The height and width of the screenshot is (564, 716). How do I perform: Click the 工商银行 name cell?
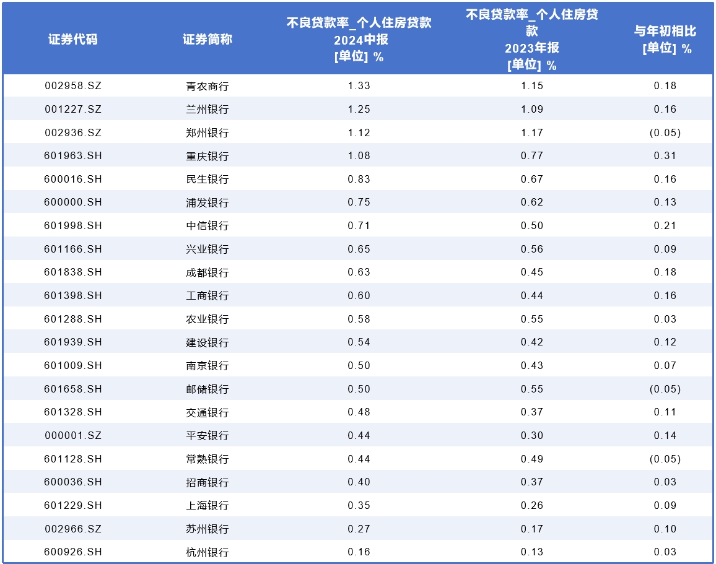pyautogui.click(x=207, y=296)
